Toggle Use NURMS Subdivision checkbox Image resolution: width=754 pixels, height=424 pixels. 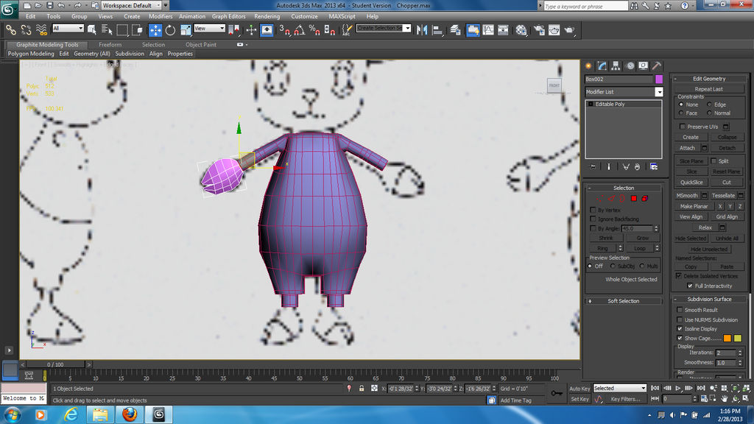tap(680, 319)
